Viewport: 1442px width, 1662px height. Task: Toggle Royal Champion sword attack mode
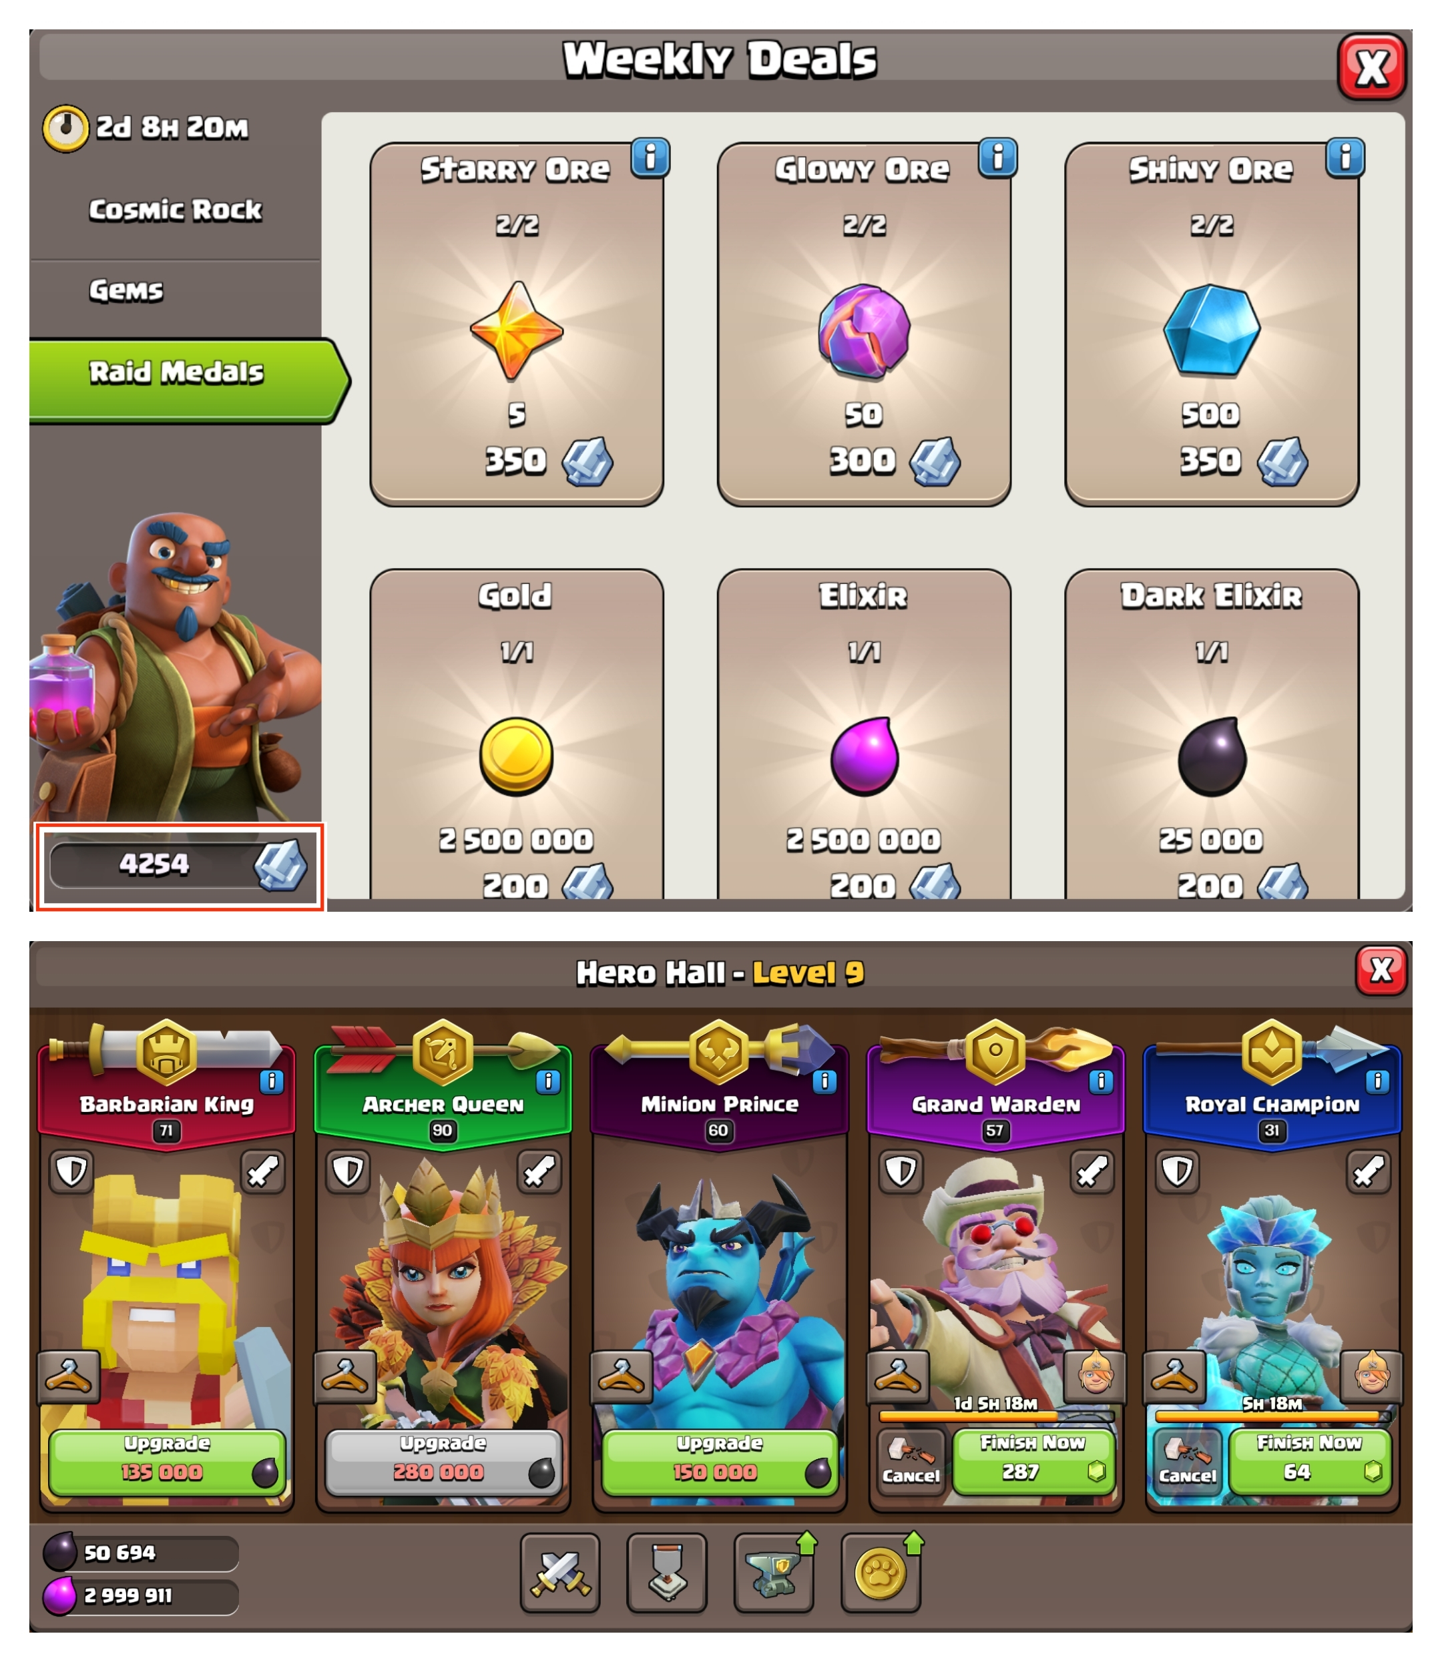point(1369,1172)
